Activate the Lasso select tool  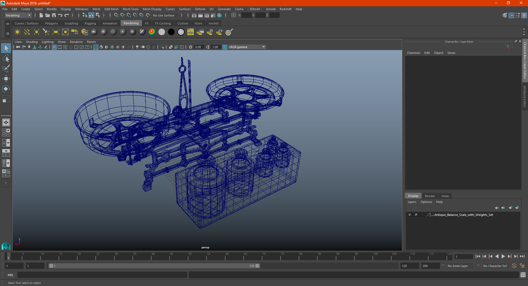pyautogui.click(x=6, y=58)
